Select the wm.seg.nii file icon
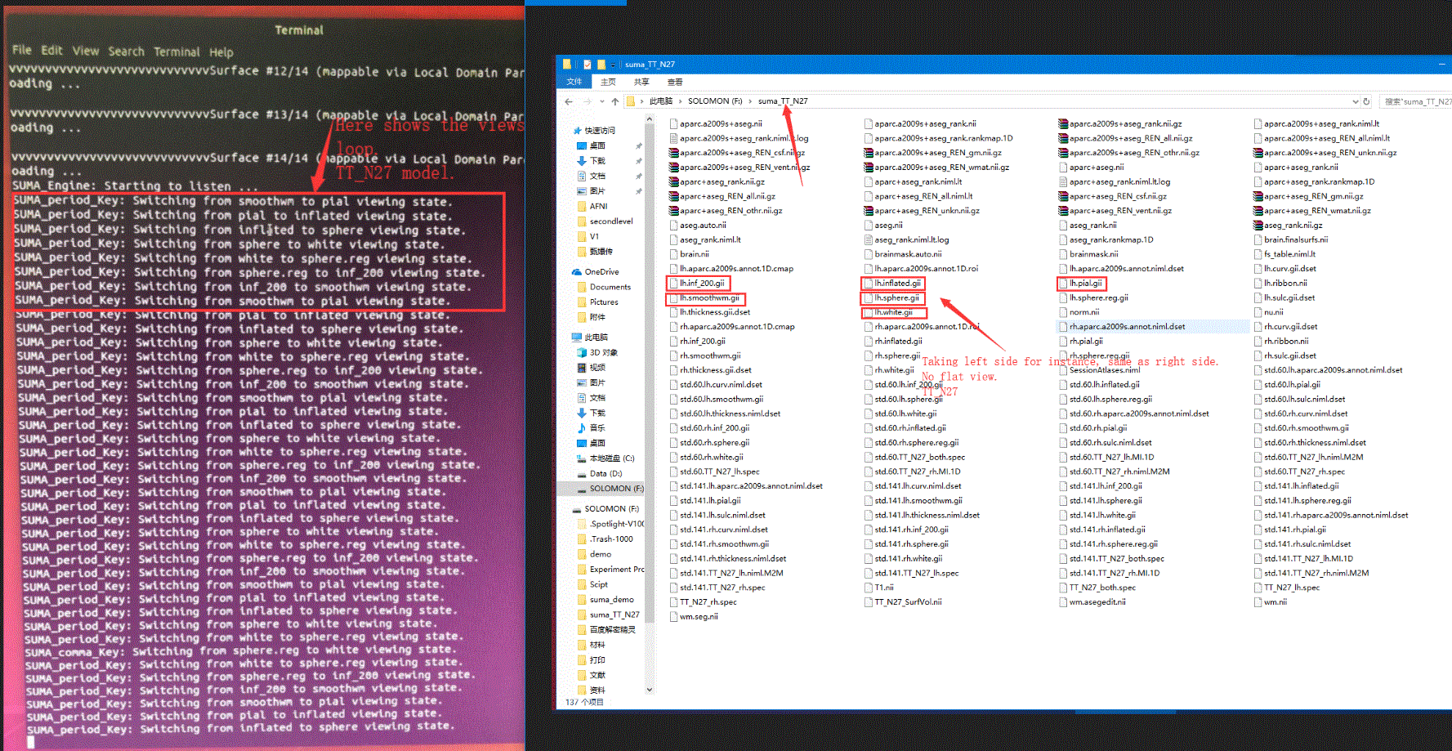The height and width of the screenshot is (751, 1452). tap(674, 617)
